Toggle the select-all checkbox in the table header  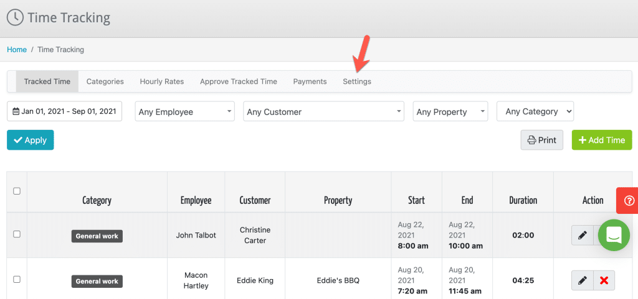point(17,191)
